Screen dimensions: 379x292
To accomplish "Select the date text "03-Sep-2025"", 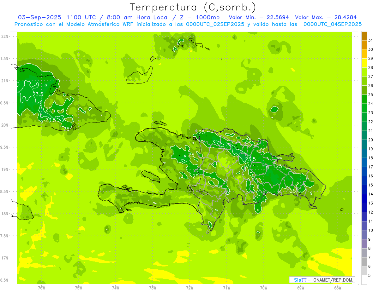I will (x=40, y=17).
